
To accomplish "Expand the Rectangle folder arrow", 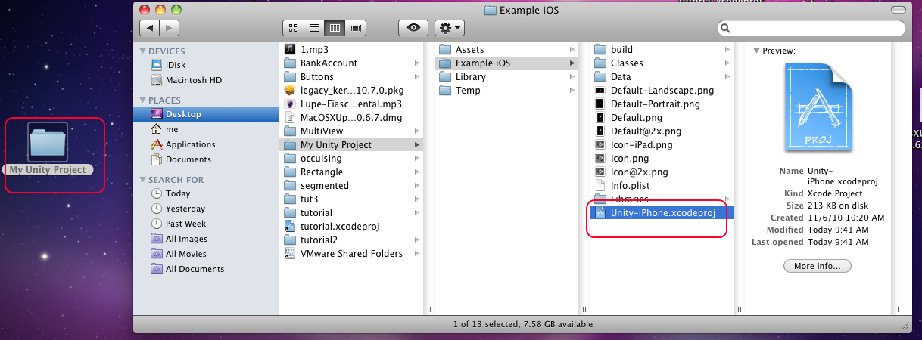I will [x=417, y=172].
